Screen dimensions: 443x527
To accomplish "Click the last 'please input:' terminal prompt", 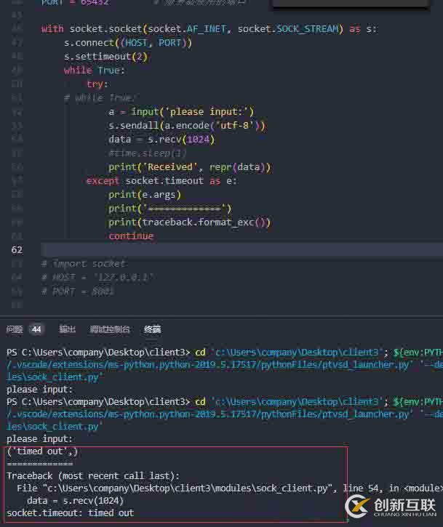I will (40, 439).
